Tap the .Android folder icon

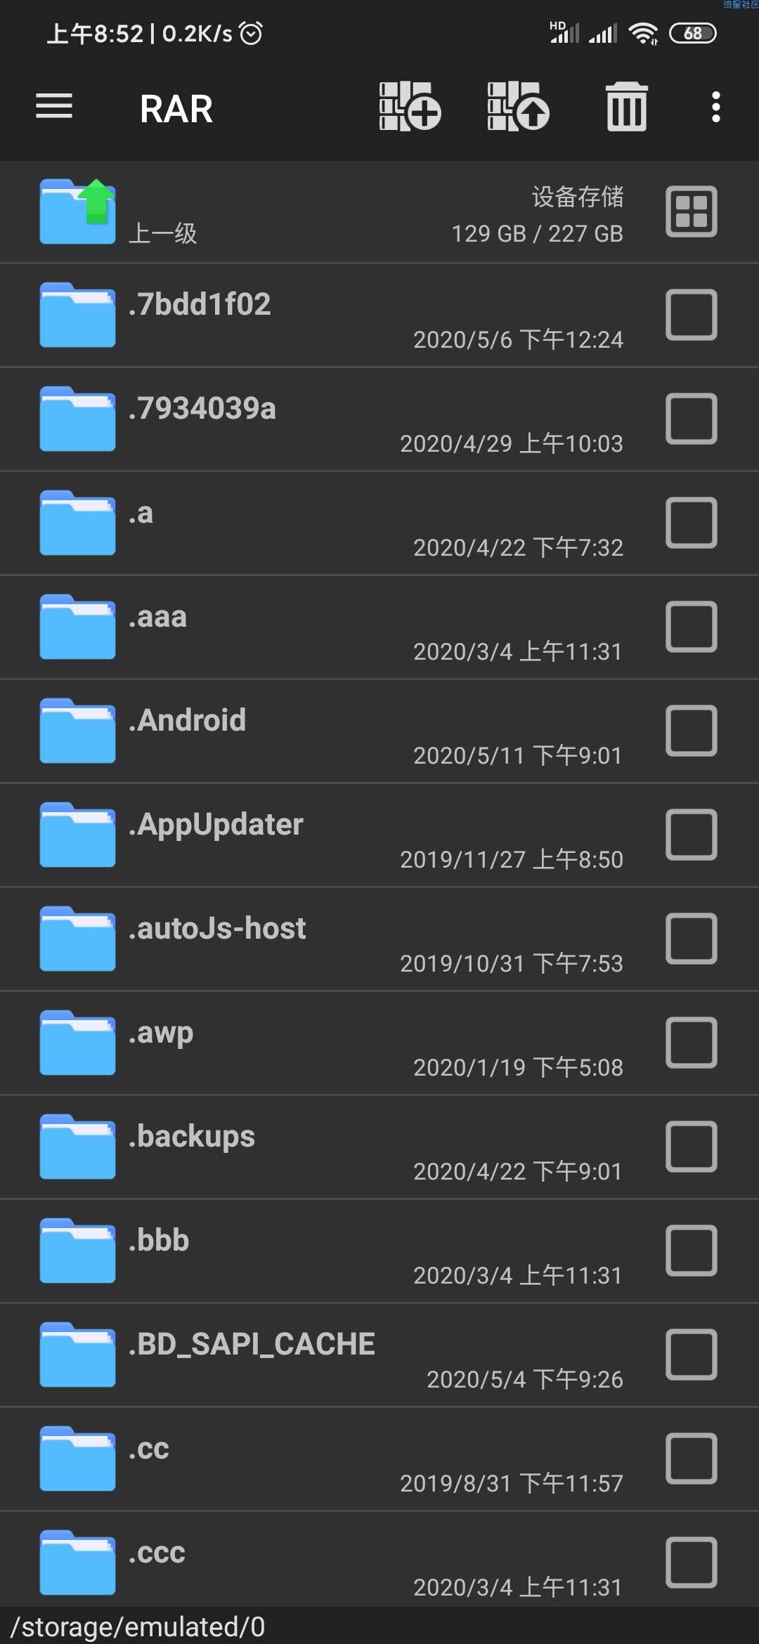point(77,731)
